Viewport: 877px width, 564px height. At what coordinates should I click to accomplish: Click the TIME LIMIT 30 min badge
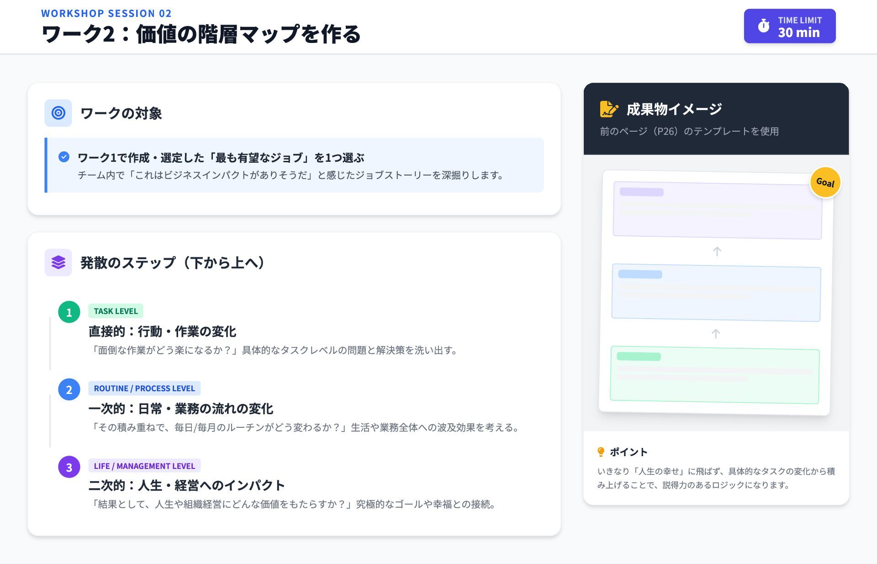[x=790, y=26]
